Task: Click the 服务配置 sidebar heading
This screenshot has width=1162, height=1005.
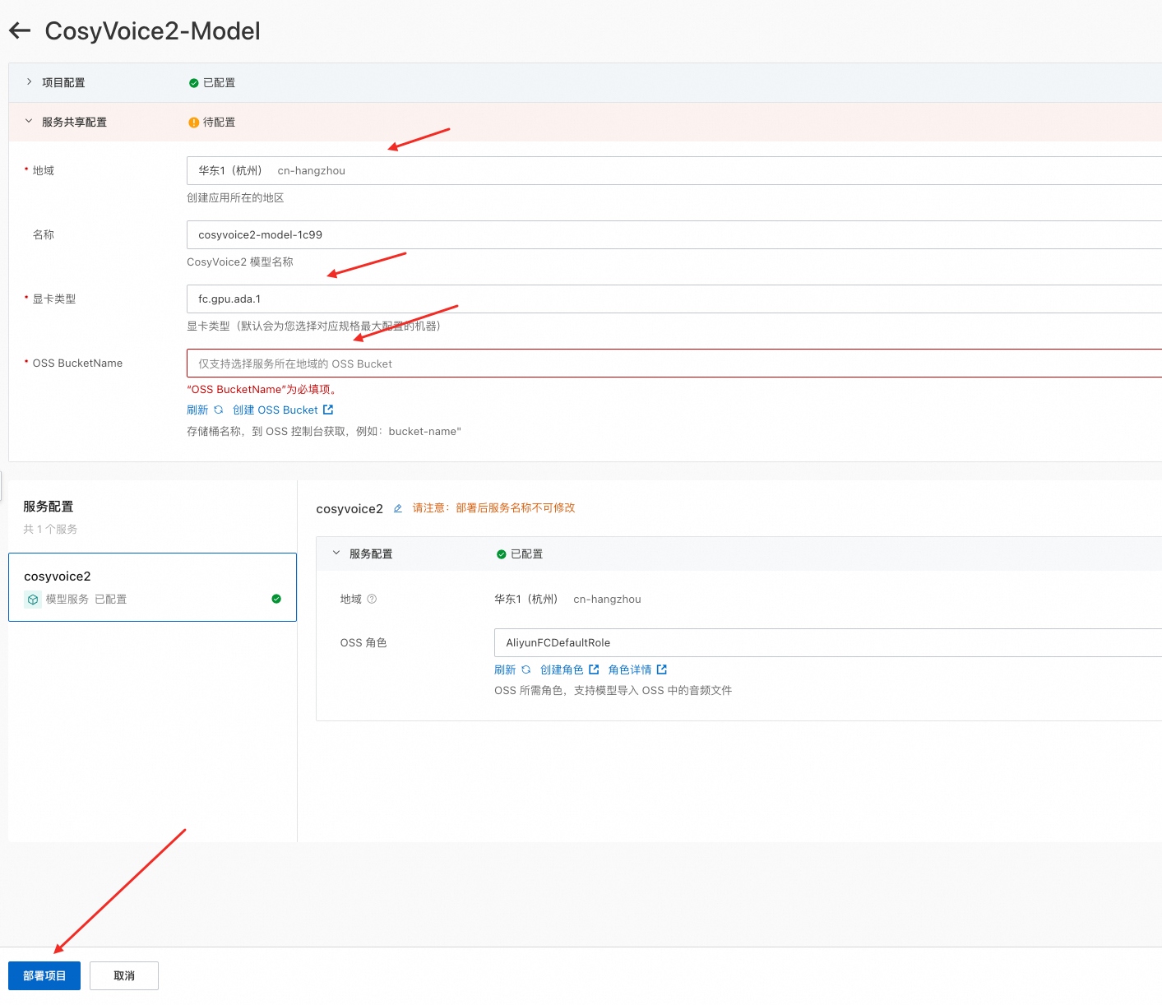Action: tap(49, 507)
